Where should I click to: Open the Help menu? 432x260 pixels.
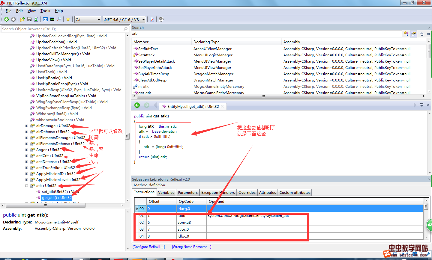[59, 11]
